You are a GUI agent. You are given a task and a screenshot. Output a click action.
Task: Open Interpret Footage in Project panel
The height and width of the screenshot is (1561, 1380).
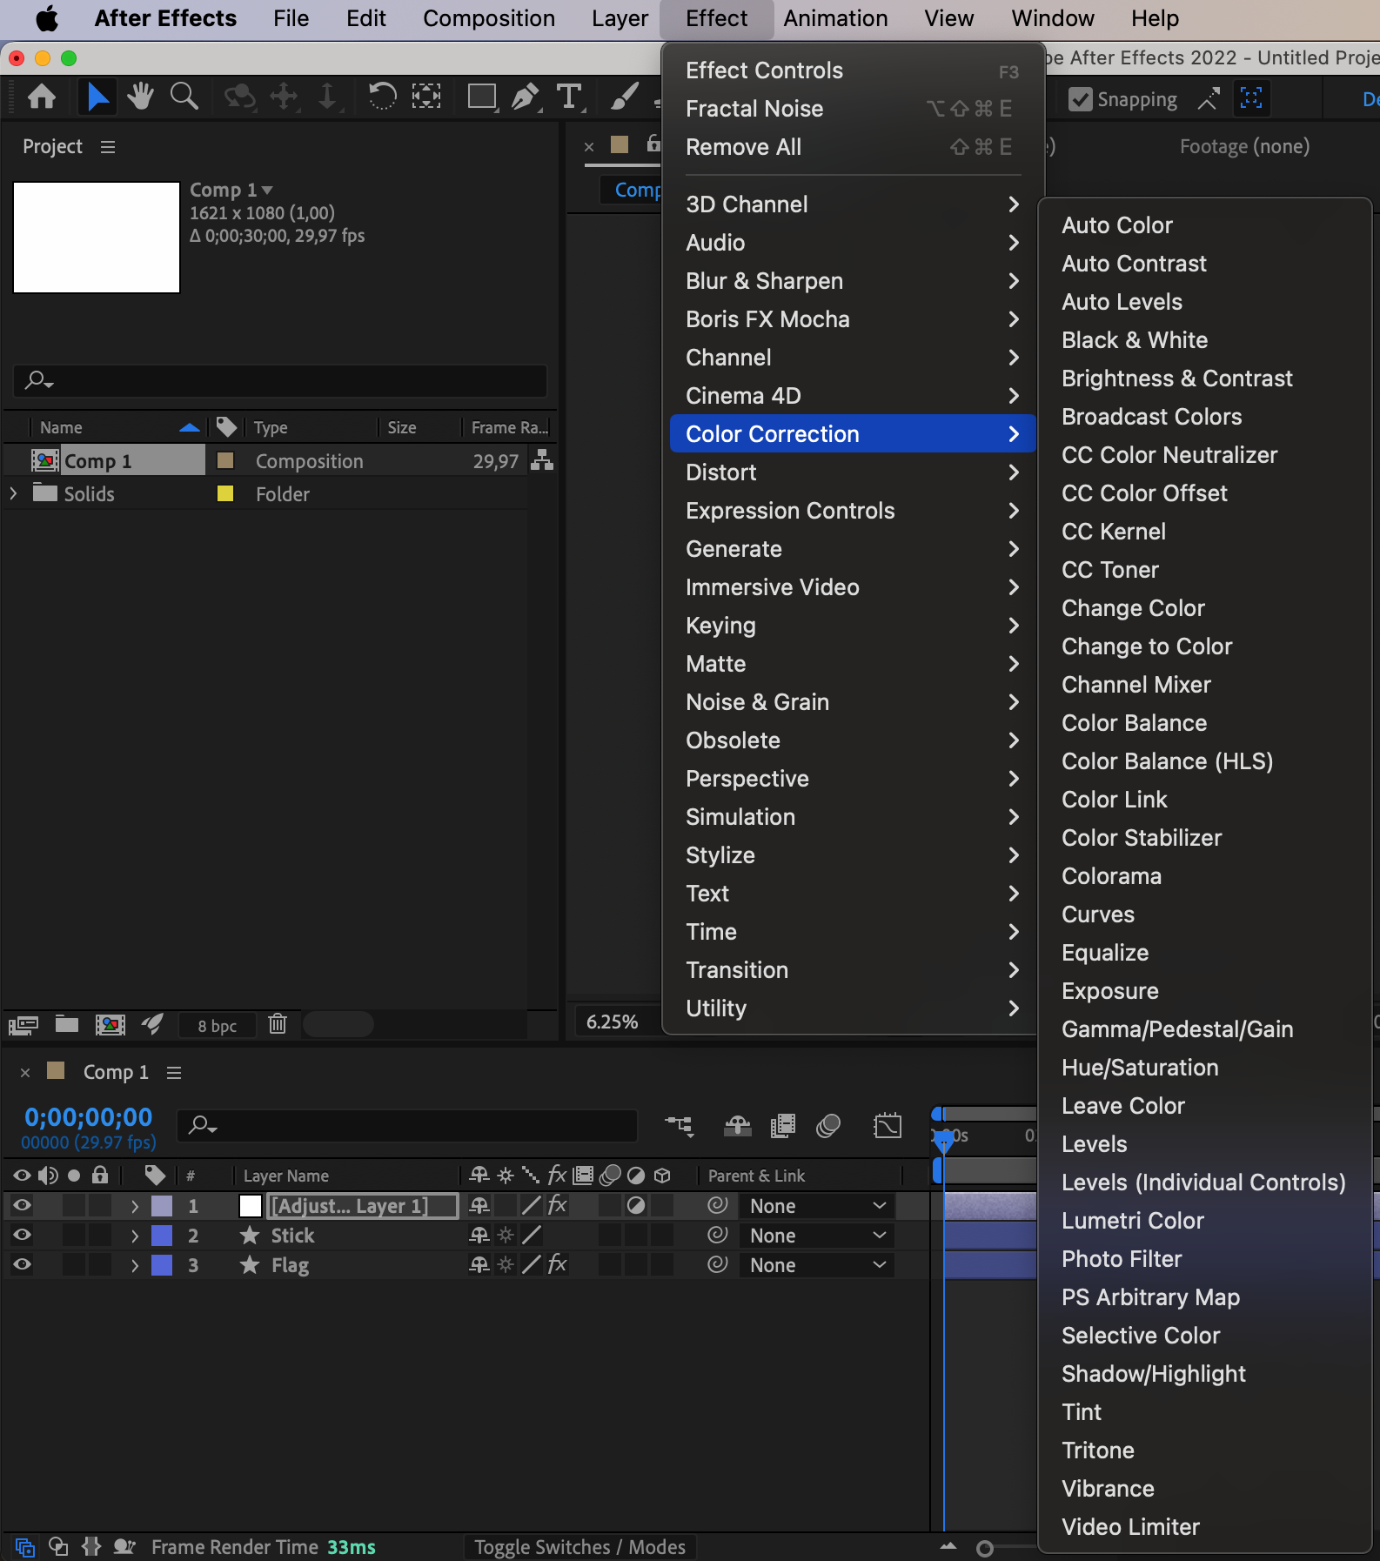(x=23, y=1025)
